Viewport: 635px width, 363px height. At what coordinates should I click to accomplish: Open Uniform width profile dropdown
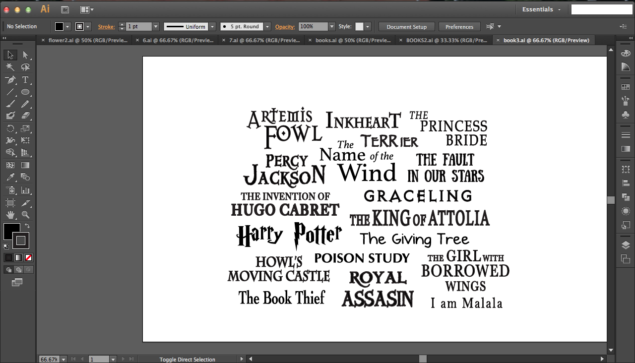click(x=212, y=27)
